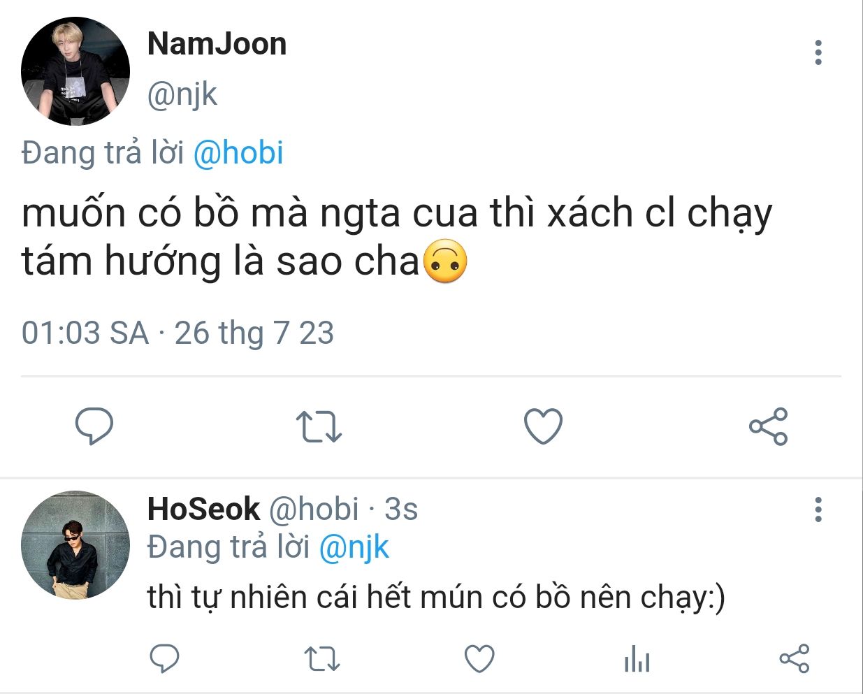Retweet NamJoon's main tweet

[x=319, y=426]
